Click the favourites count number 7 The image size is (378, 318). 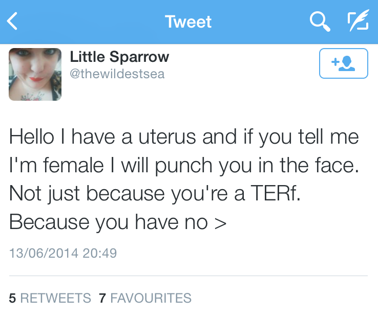coord(102,298)
